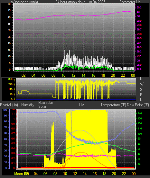This screenshot has height=178, width=150.
Task: Click the 30.2 barometer scale value
Action: (x=139, y=7)
